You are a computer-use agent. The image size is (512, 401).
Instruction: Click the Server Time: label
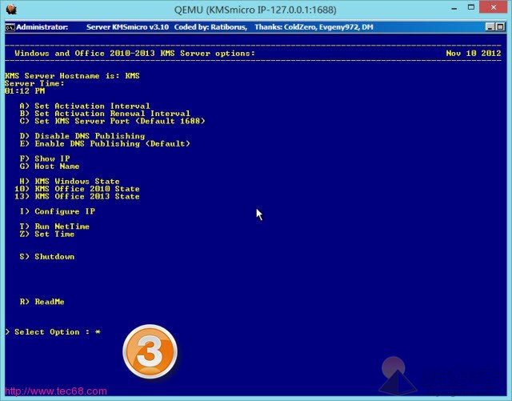point(34,83)
